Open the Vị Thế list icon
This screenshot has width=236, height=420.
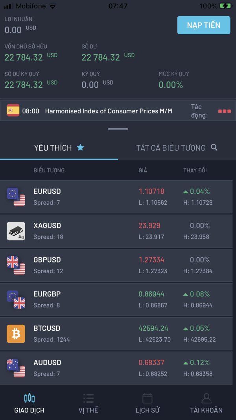[88, 398]
